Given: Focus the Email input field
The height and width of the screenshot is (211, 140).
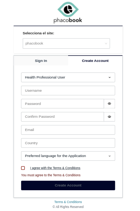Looking at the screenshot, I should pos(68,130).
